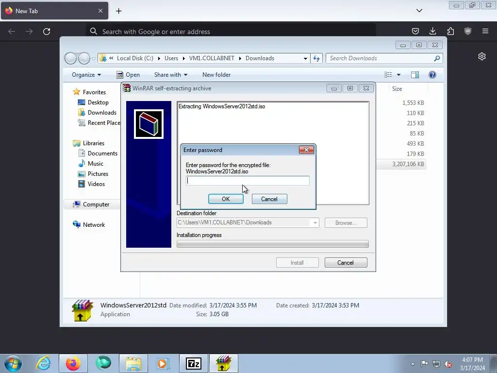Click the Installation progress bar
Screen dimensions: 497x373
(273, 244)
